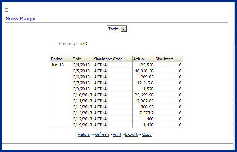Click the -209.05 actual value
This screenshot has width=237, height=152.
[144, 77]
